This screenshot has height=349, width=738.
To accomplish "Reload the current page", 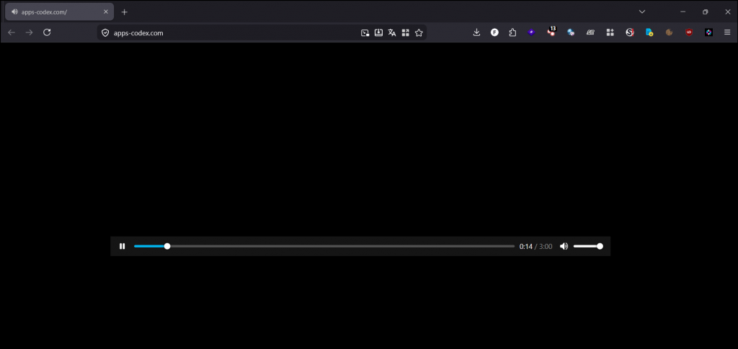I will (x=48, y=32).
